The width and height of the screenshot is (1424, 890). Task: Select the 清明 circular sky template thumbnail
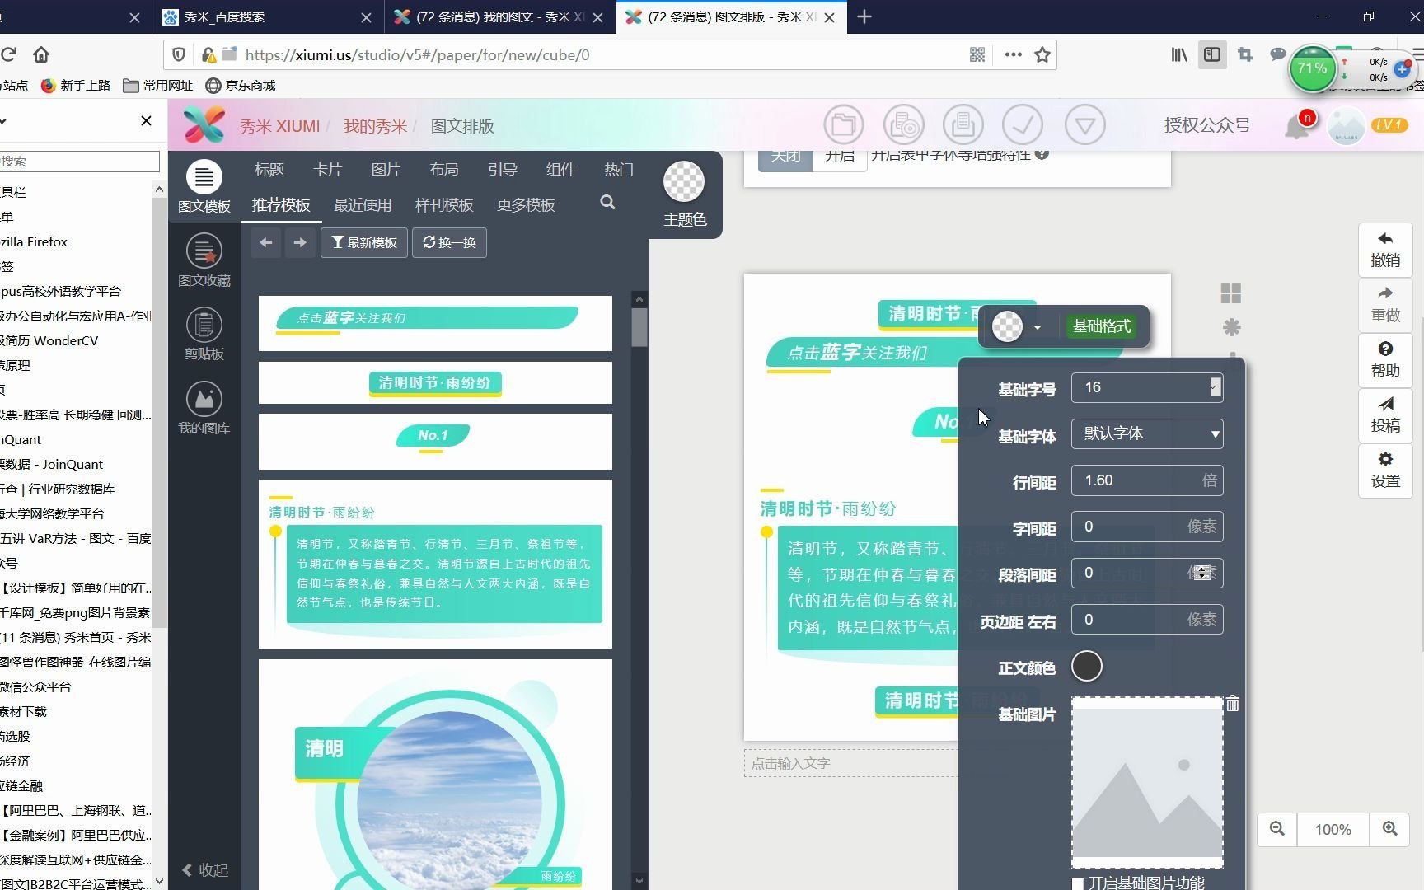(435, 775)
